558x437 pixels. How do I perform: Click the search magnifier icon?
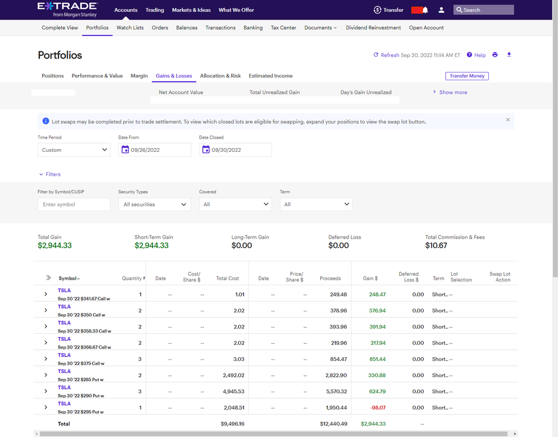[x=459, y=10]
